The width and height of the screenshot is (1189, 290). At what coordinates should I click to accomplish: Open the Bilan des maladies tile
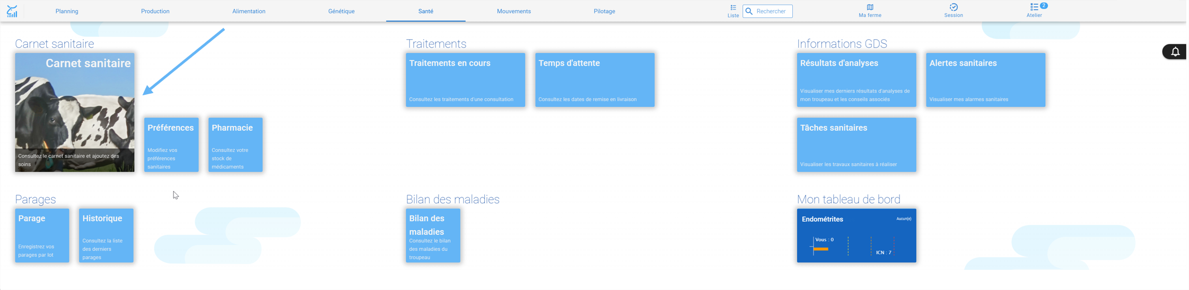click(x=433, y=235)
